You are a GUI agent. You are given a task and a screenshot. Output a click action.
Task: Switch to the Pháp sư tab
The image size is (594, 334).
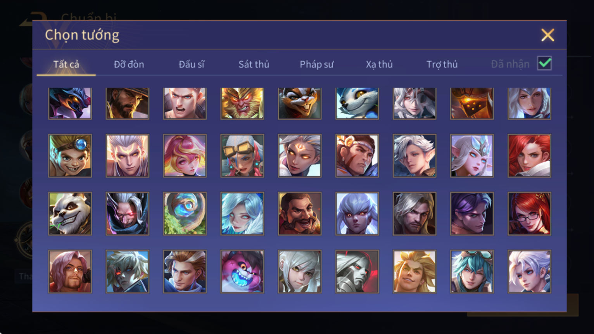point(316,64)
